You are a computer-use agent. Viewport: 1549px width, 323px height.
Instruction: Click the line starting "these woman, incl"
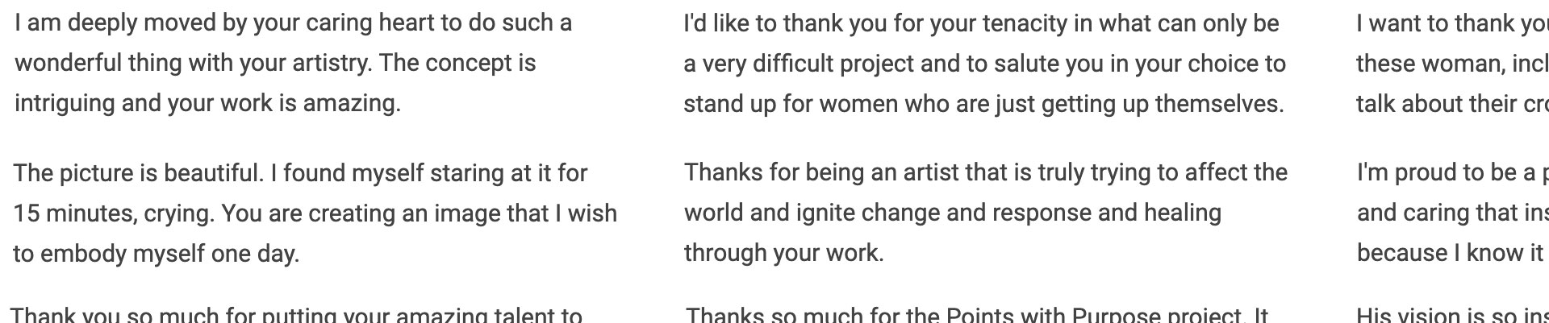click(1451, 63)
